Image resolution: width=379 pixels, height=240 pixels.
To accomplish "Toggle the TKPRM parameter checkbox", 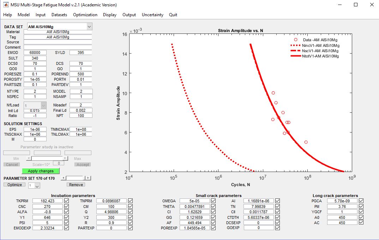I will pos(67,201).
